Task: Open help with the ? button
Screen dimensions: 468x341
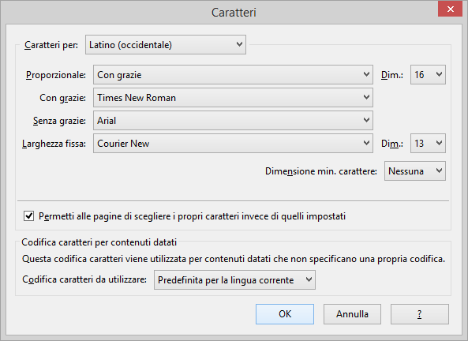Action: pos(420,314)
